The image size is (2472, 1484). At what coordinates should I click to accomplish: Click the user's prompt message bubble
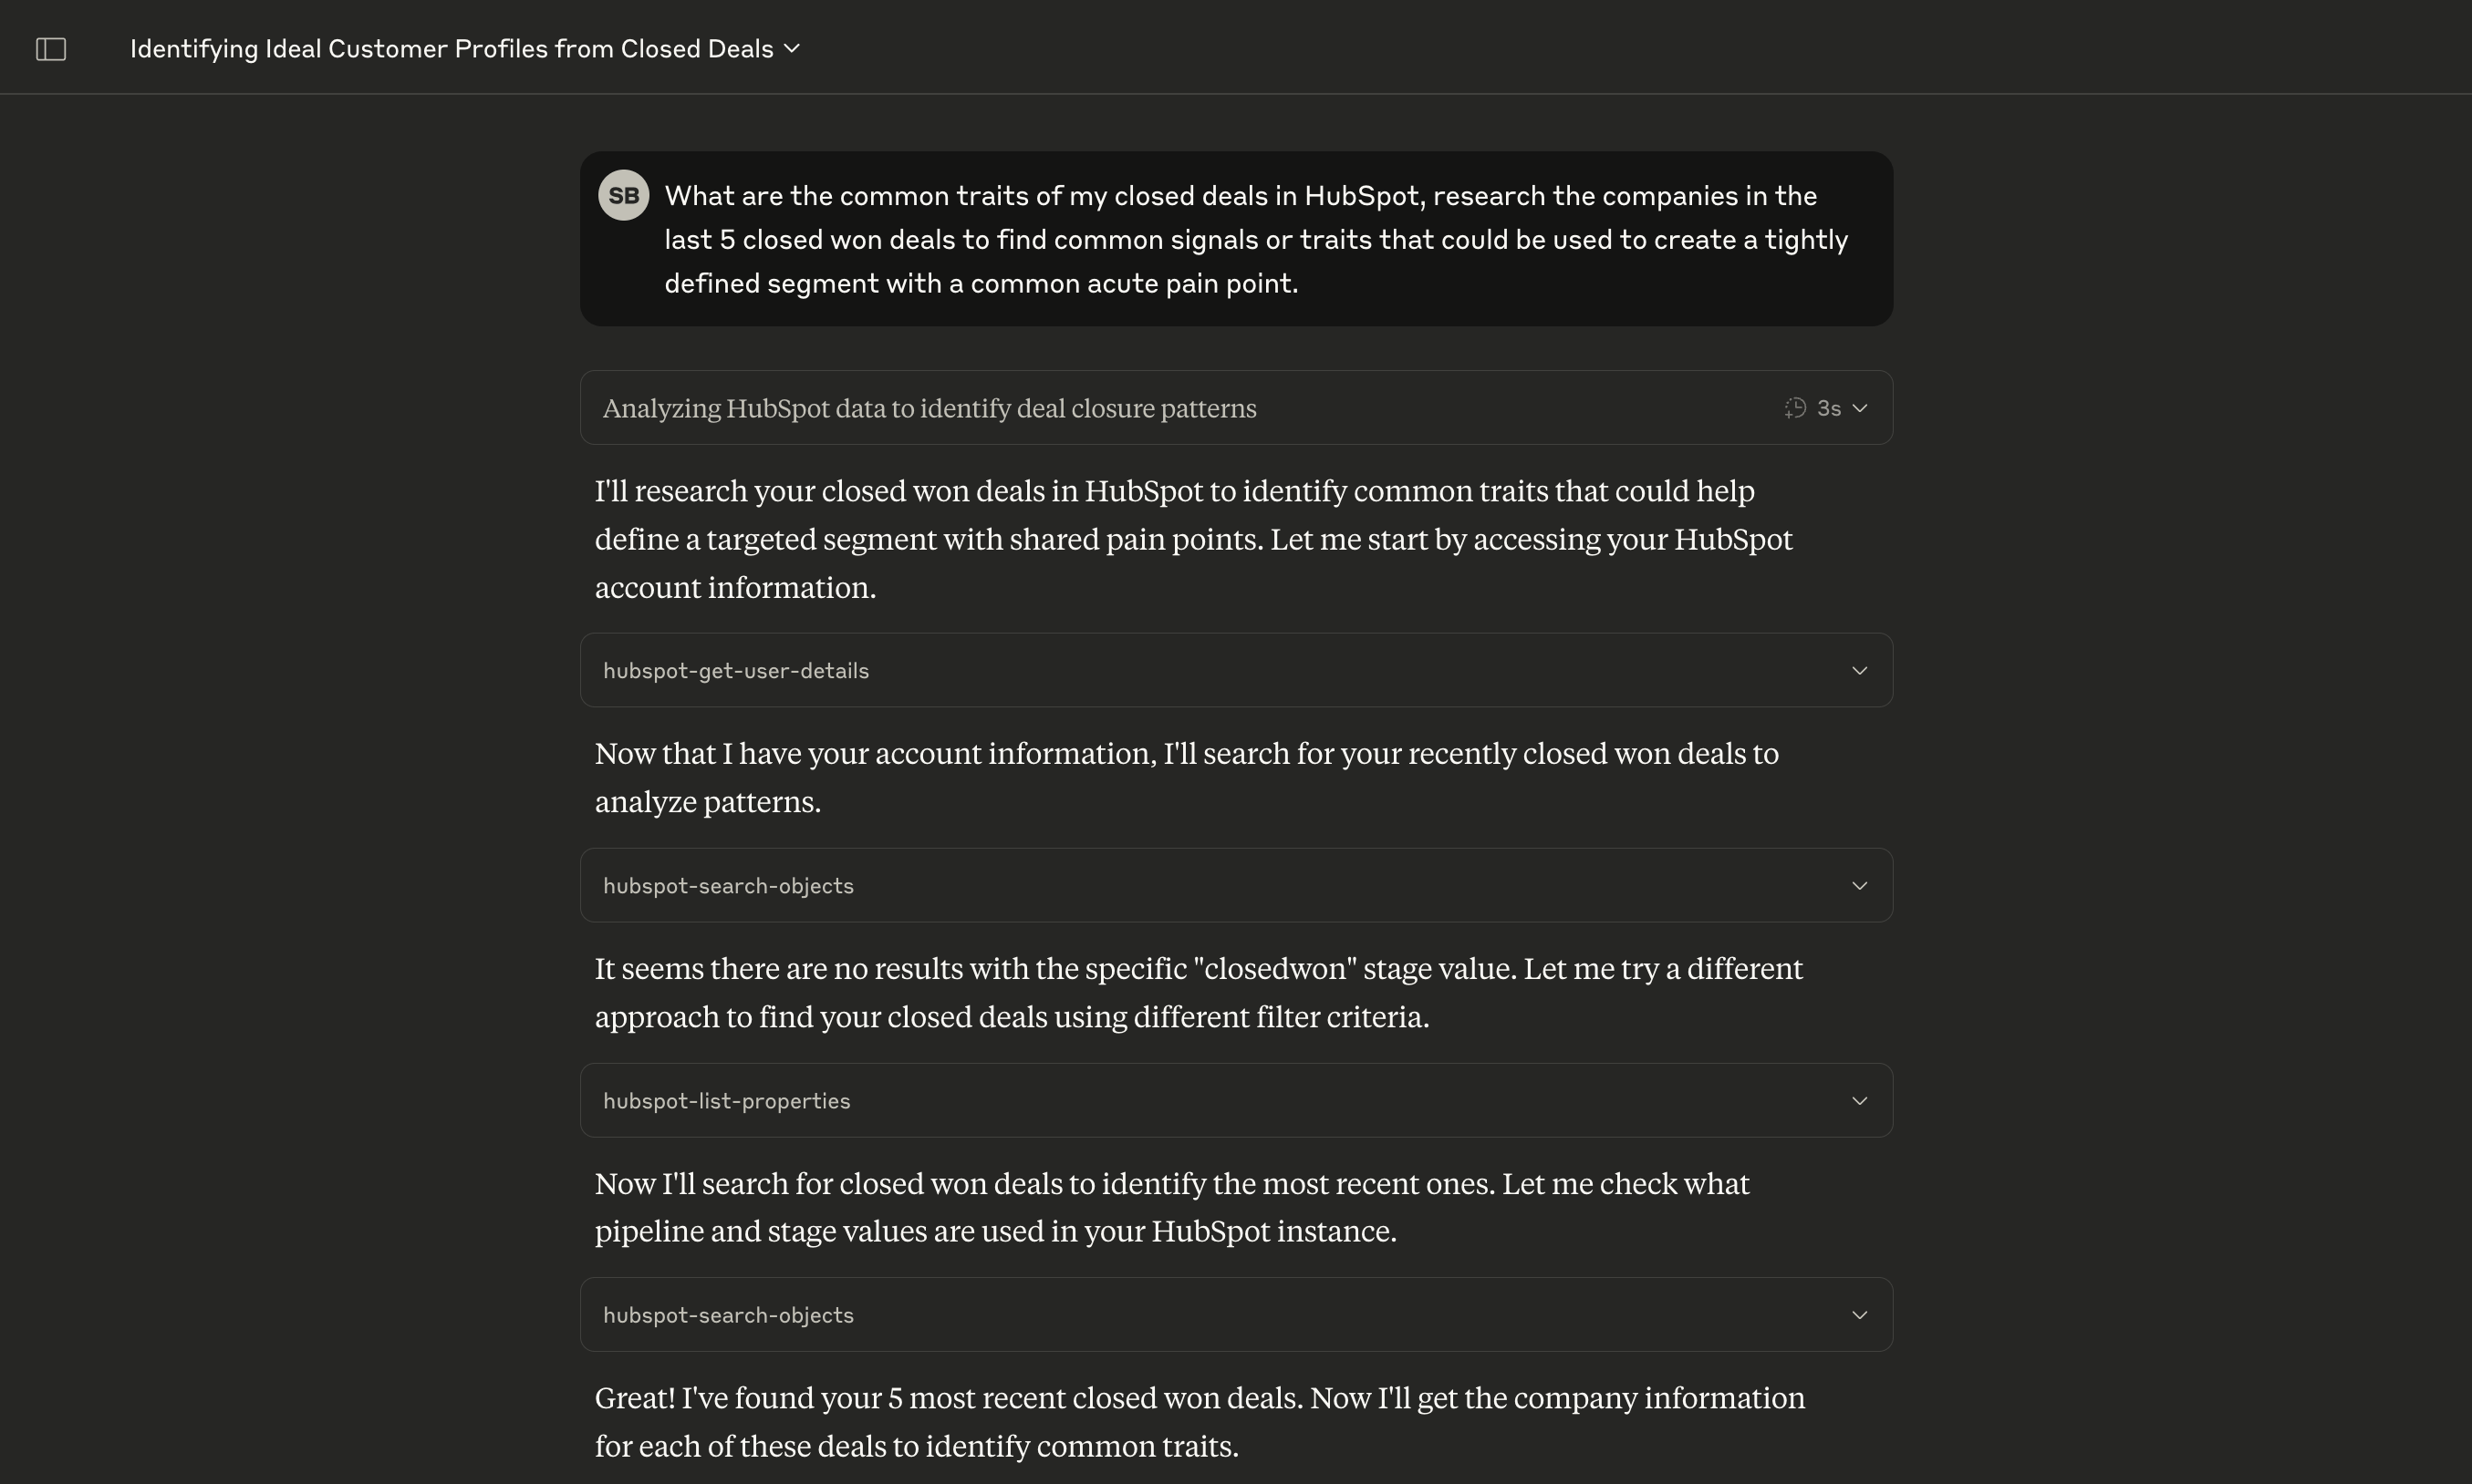point(1237,239)
